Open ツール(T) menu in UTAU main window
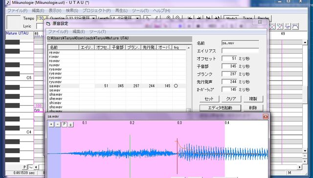 pos(140,11)
